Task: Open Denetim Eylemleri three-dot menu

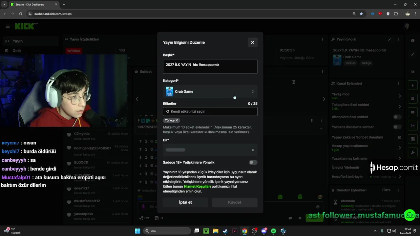Action: 398,190
